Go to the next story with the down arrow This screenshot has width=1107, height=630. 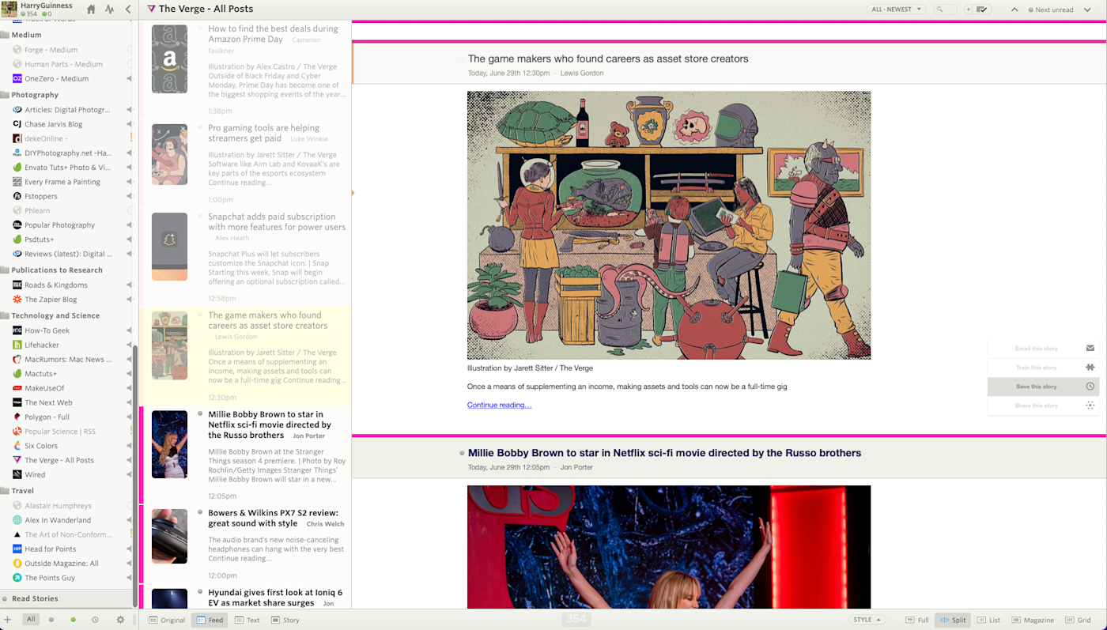(x=1087, y=9)
